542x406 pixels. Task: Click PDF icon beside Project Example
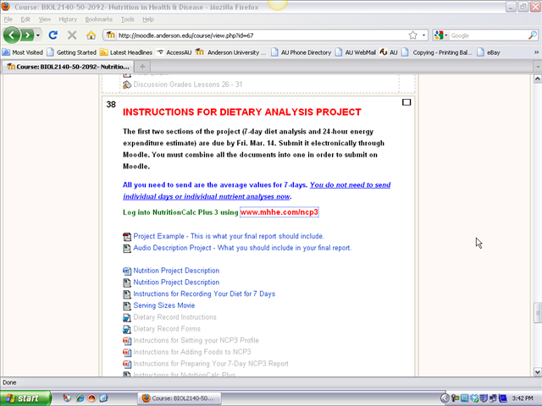127,236
